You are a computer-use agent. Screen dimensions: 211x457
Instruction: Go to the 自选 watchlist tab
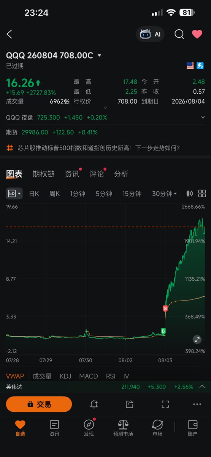coord(20,428)
